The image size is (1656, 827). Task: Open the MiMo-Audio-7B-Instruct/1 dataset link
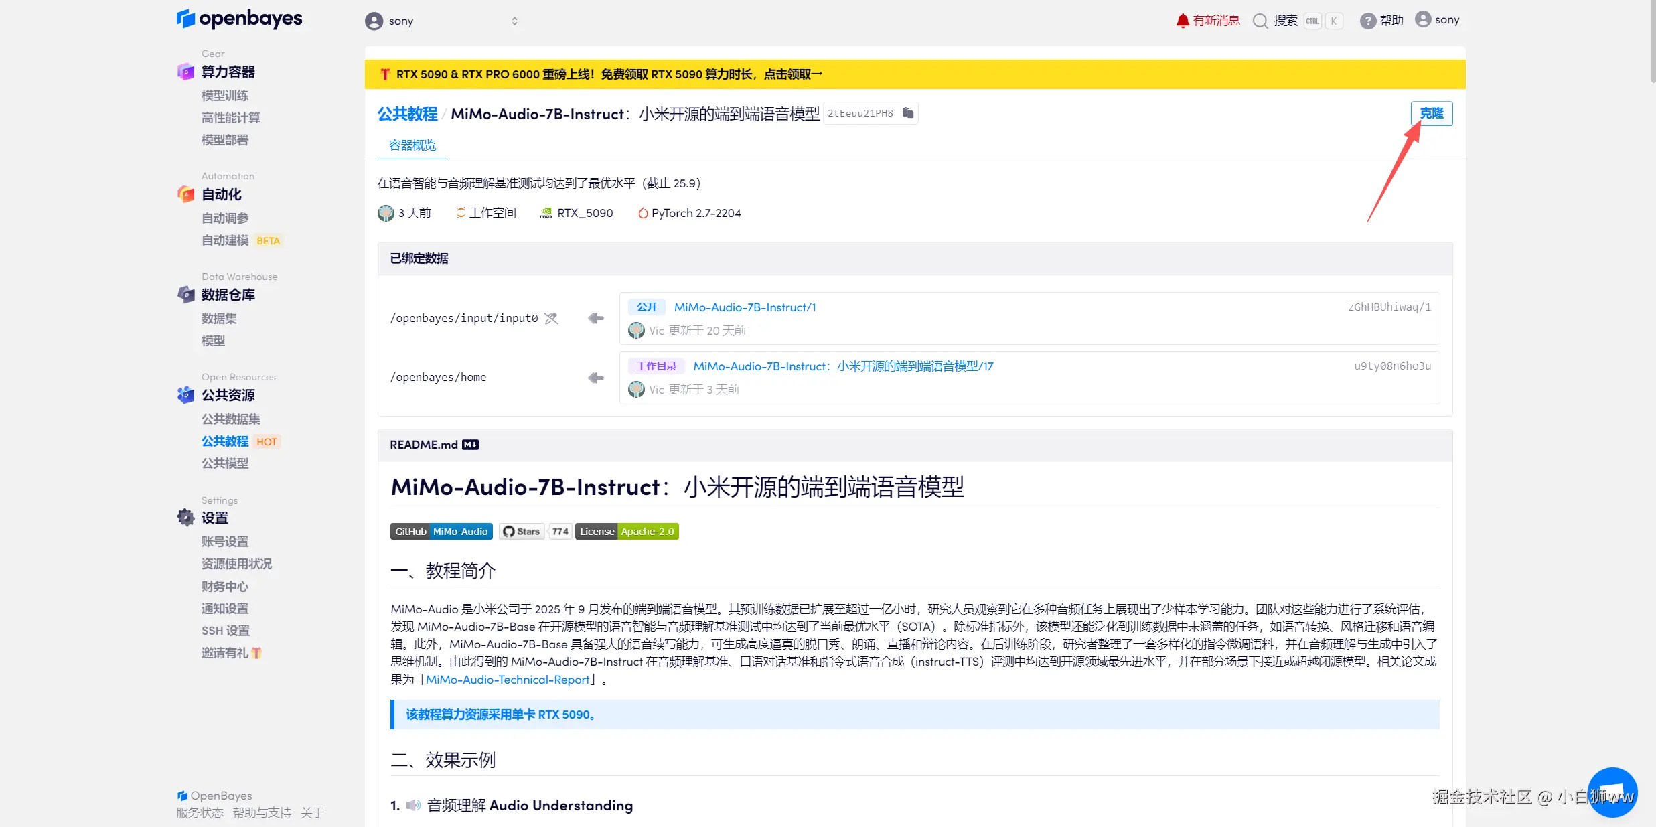click(745, 307)
